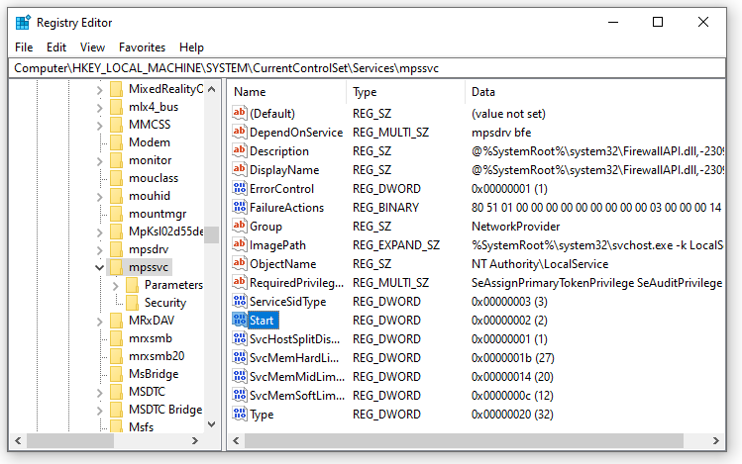Expand the Parameters subkey arrow
The image size is (742, 464).
[116, 285]
